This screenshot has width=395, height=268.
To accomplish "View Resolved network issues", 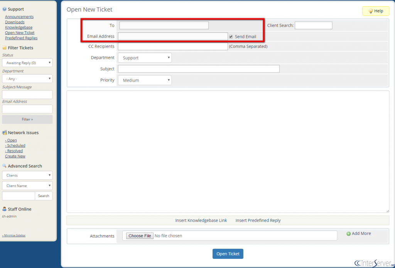I will click(14, 151).
